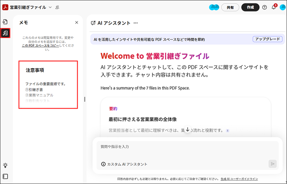Open the AI アシスタント more options menu
The image size is (287, 184).
[x=135, y=23]
